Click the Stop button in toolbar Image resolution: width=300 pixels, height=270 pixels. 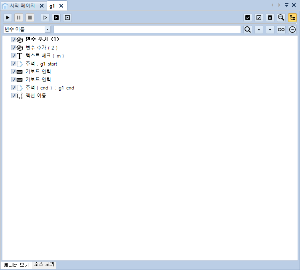point(30,18)
